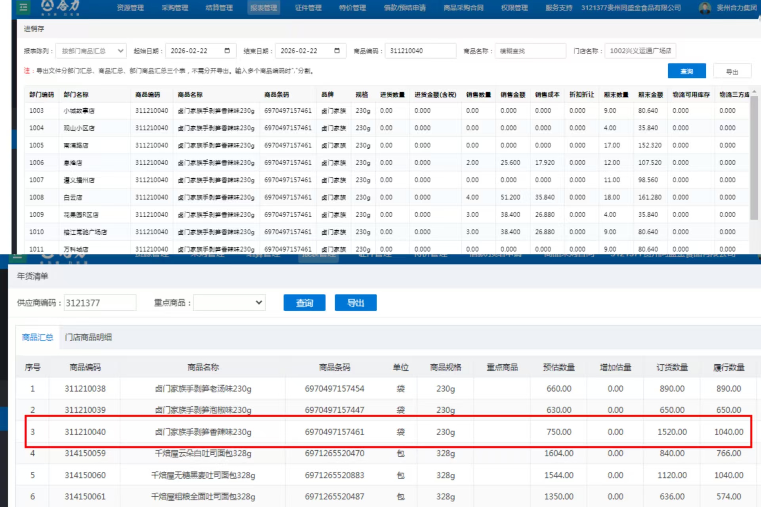Click the 门店名称 input field

click(640, 51)
